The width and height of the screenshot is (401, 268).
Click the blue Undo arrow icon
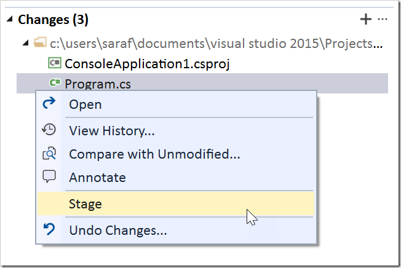click(49, 231)
